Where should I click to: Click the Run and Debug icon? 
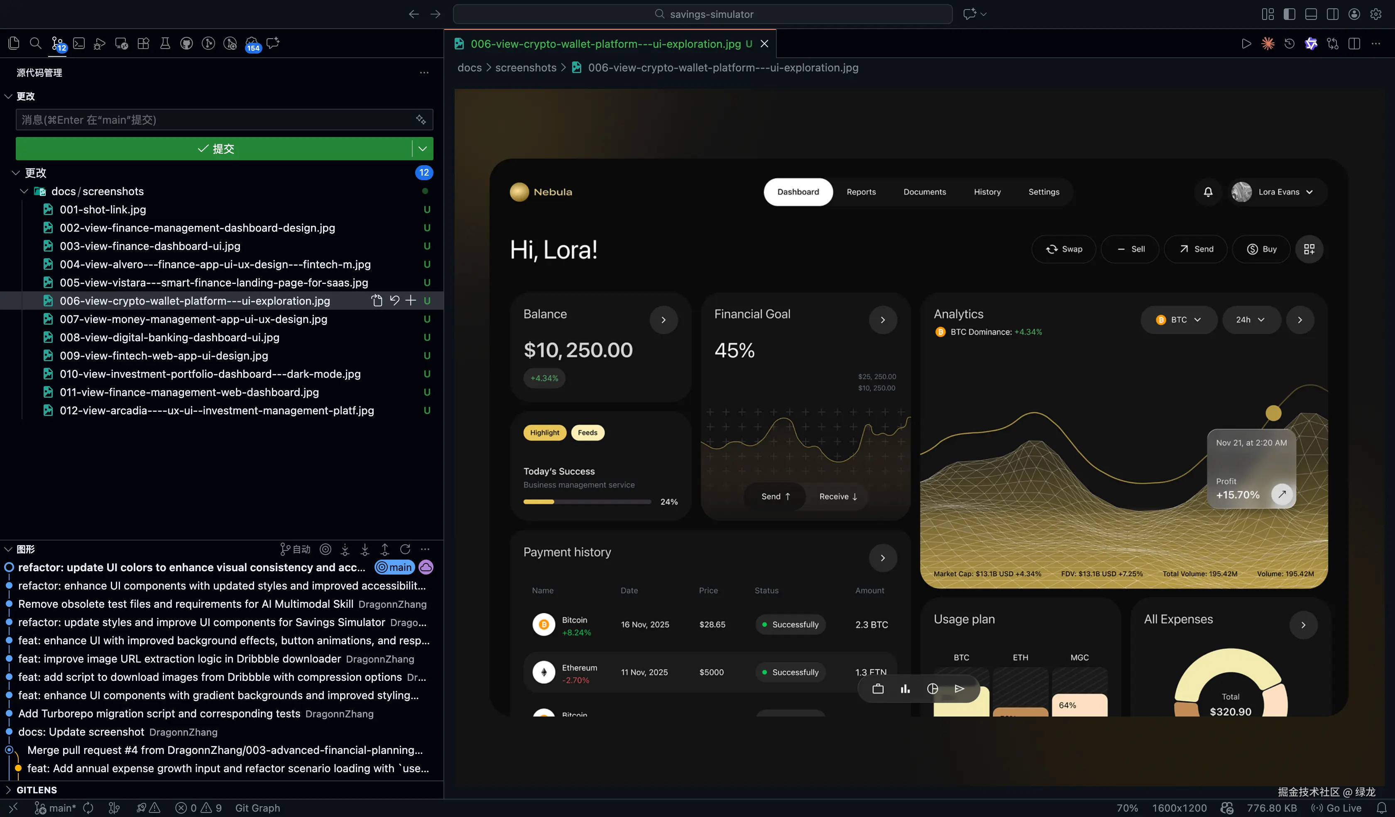coord(100,43)
